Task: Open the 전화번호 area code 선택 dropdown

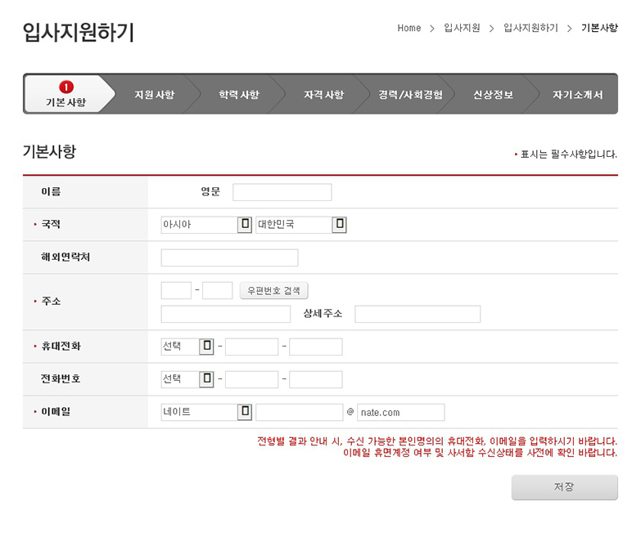Action: pyautogui.click(x=187, y=379)
